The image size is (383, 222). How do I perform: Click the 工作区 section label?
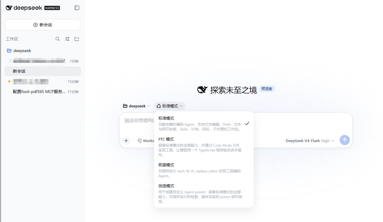[12, 39]
